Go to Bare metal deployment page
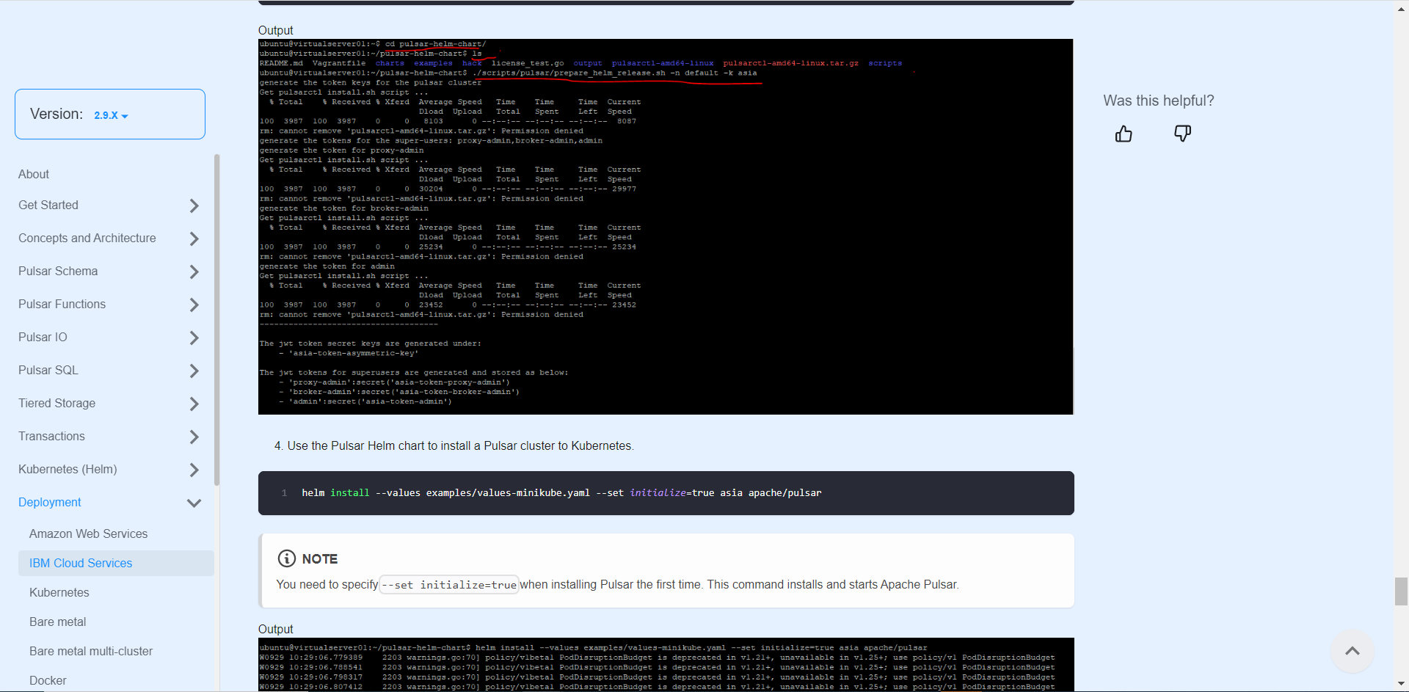1409x692 pixels. [x=58, y=622]
